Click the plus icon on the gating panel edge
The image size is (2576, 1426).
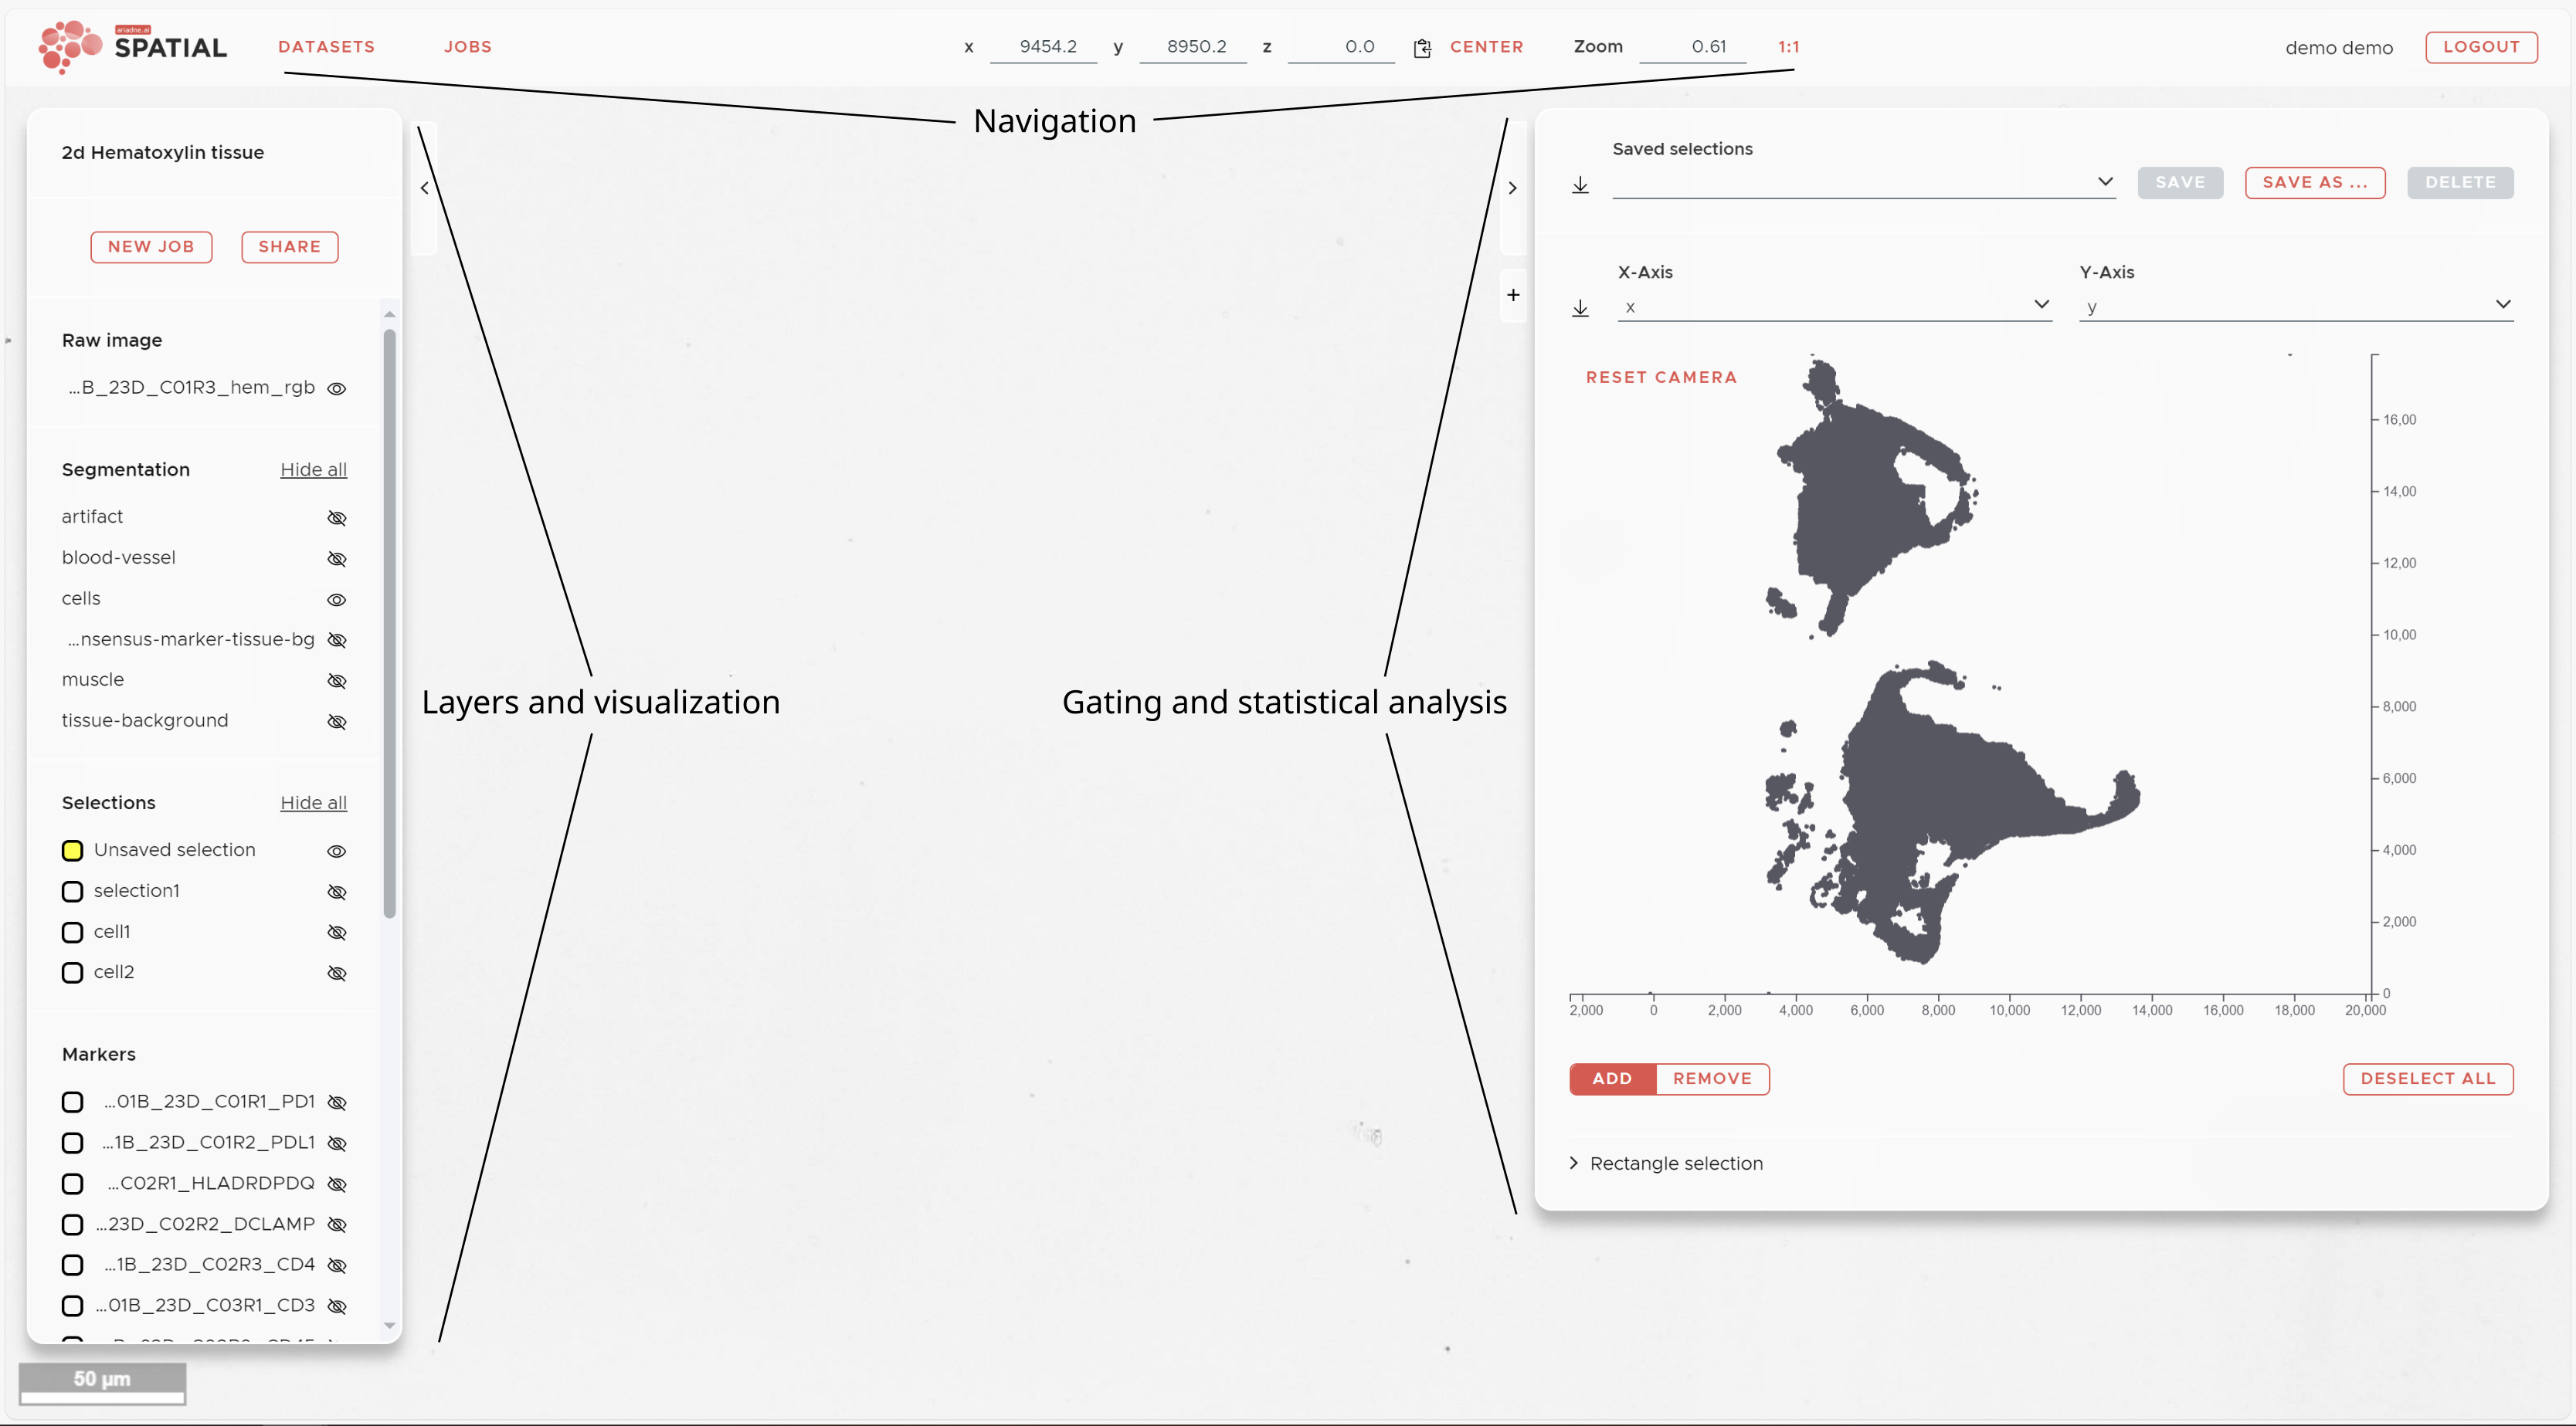click(1513, 294)
